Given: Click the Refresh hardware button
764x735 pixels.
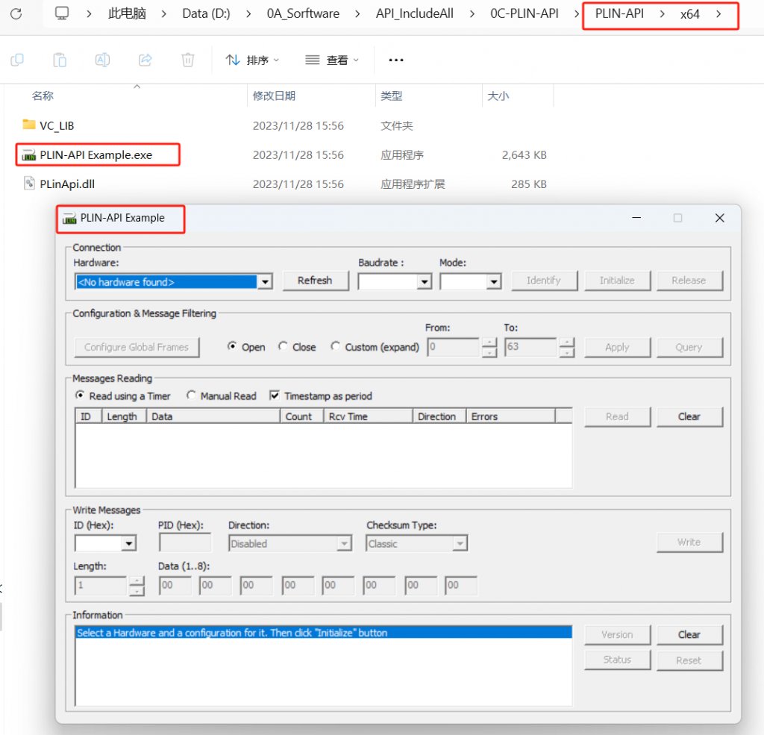Looking at the screenshot, I should (315, 281).
